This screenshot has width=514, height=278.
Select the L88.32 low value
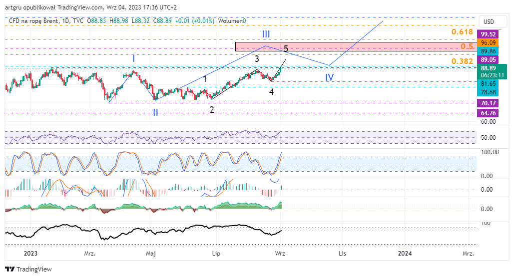click(140, 21)
